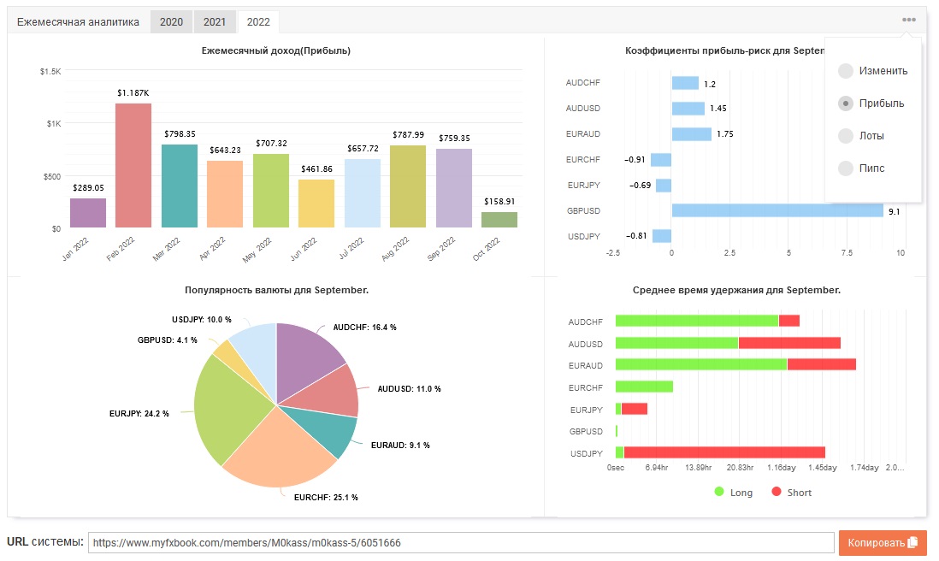Click the EURAUD 1.75 profit-risk bar
The height and width of the screenshot is (561, 939).
pos(692,133)
